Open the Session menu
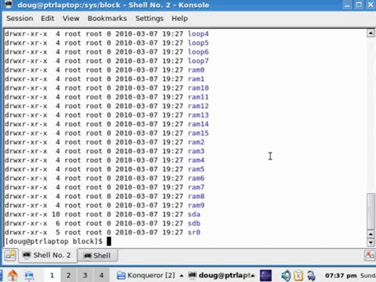The height and width of the screenshot is (282, 376). 20,18
